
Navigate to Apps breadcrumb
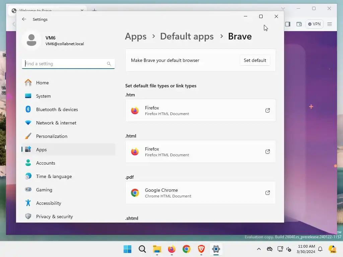136,36
